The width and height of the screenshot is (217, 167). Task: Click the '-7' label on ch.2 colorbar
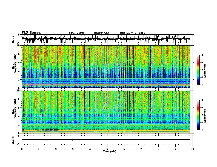(x=202, y=130)
